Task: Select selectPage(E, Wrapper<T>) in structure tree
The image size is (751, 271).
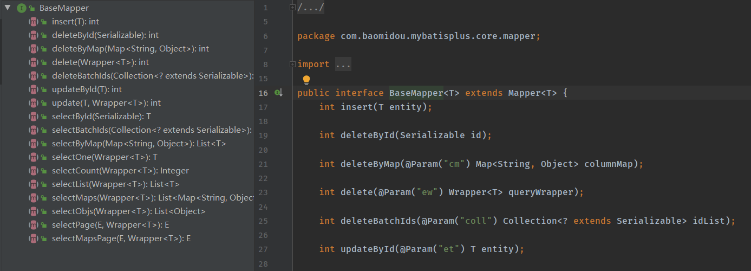Action: click(x=110, y=225)
